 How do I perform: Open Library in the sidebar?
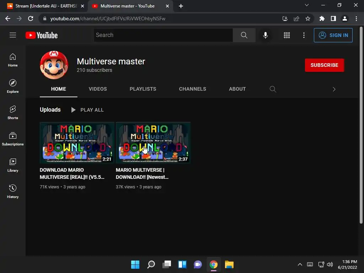(13, 165)
